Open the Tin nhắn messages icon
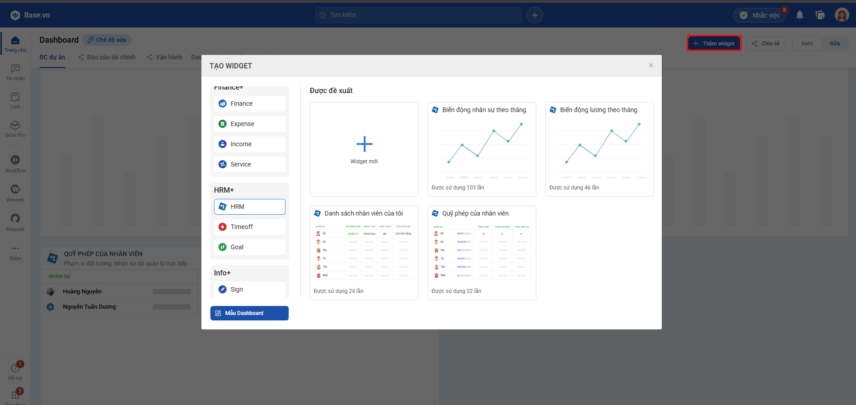The height and width of the screenshot is (405, 856). (x=15, y=72)
